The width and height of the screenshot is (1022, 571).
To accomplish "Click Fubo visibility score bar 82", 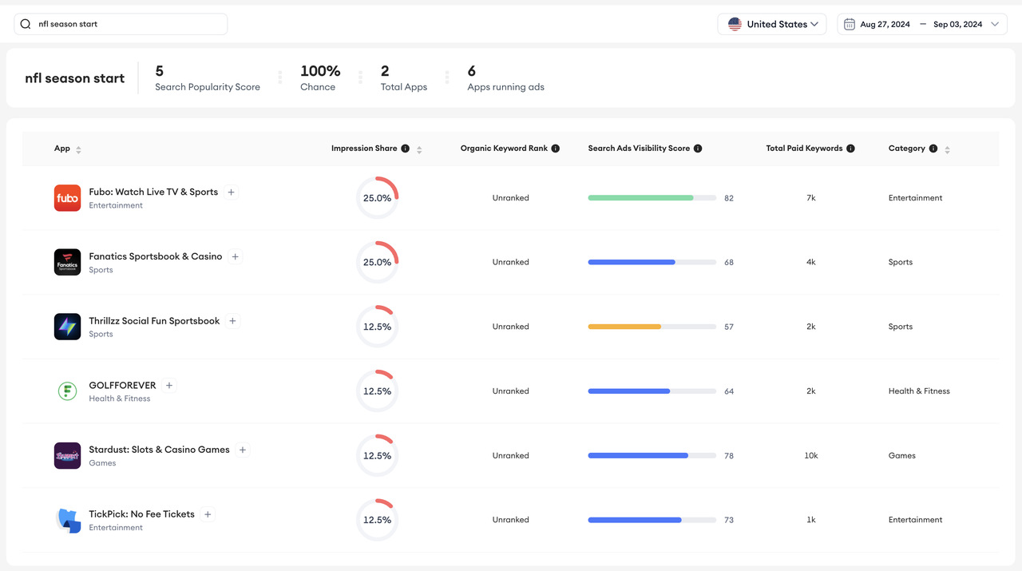I will click(652, 198).
